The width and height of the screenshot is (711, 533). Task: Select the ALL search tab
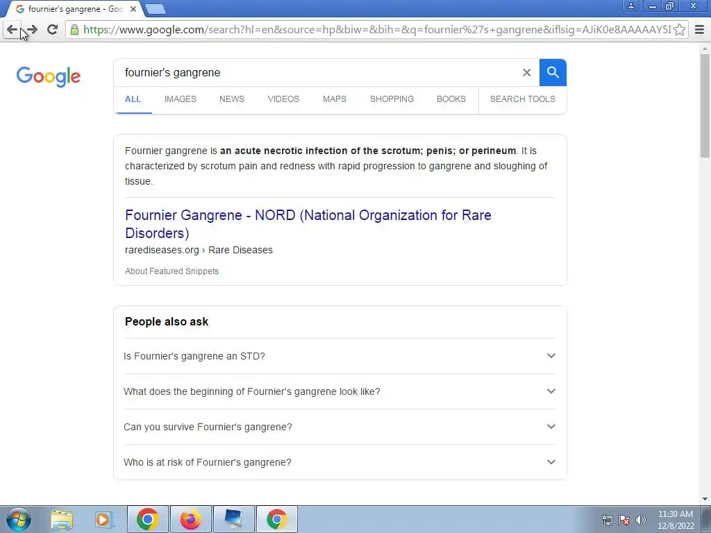point(133,99)
